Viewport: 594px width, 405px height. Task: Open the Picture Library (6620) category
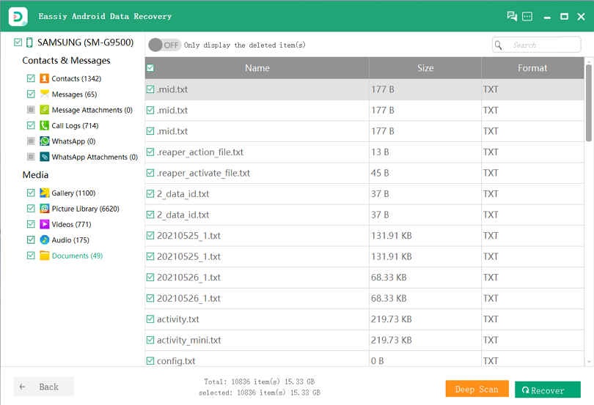(x=86, y=209)
